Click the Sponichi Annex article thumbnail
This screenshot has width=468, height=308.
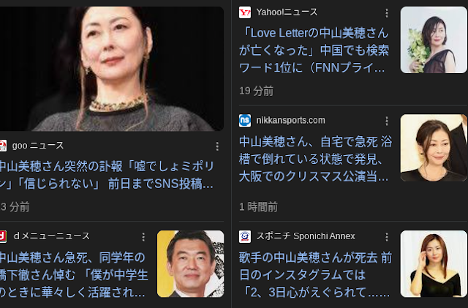434,264
